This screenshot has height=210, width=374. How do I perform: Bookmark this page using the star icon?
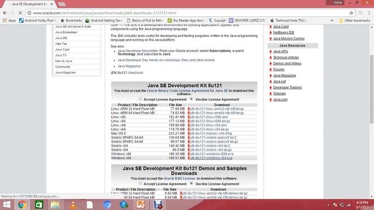[351, 13]
